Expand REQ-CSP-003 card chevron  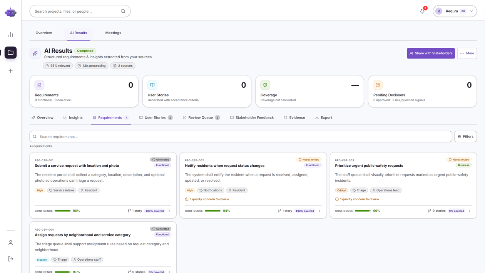point(470,211)
